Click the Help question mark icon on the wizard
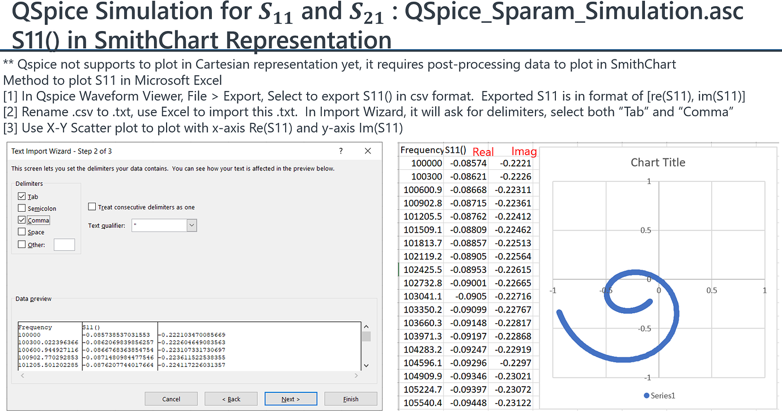This screenshot has width=782, height=411. coord(341,151)
